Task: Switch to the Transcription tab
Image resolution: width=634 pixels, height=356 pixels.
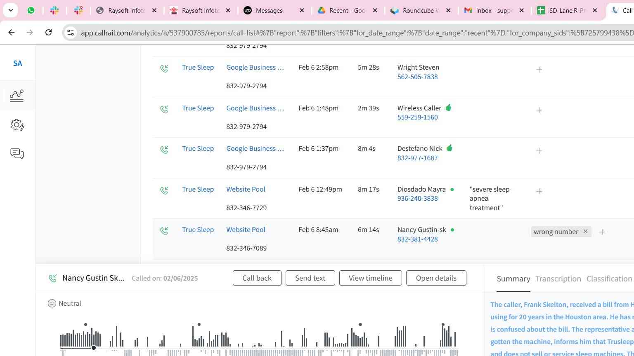Action: coord(558,279)
